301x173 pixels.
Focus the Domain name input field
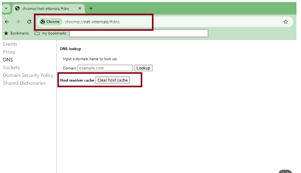click(105, 68)
